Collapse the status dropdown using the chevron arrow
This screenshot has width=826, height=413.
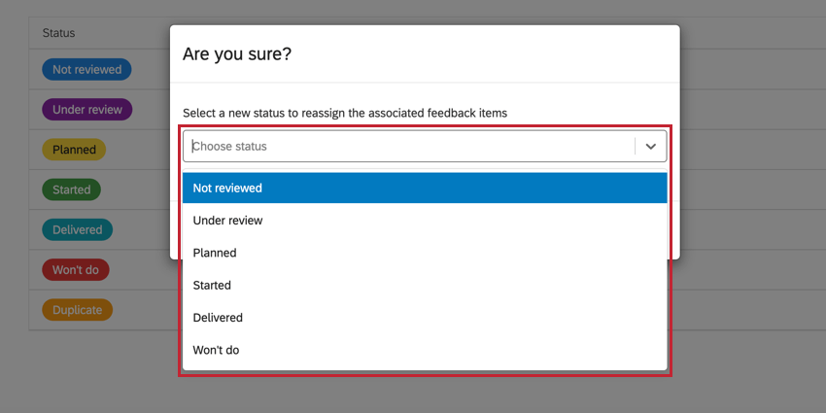(651, 147)
